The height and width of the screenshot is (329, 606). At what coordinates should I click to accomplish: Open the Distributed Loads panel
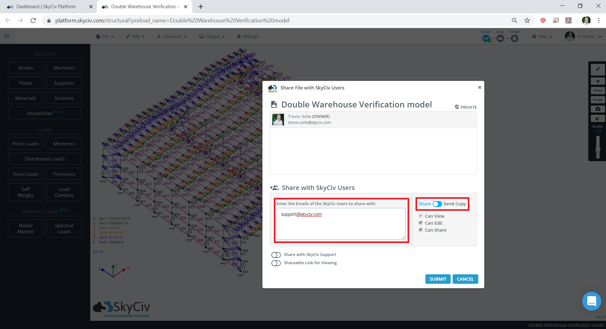click(x=45, y=159)
